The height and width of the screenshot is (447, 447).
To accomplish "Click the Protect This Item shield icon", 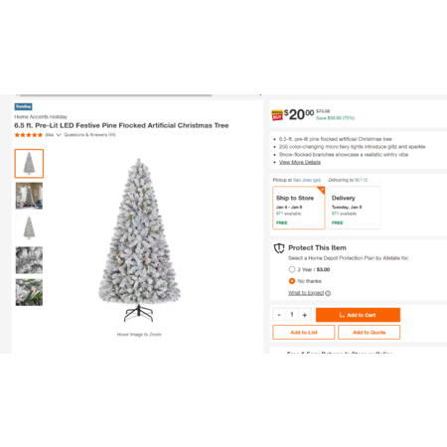I will pos(279,248).
